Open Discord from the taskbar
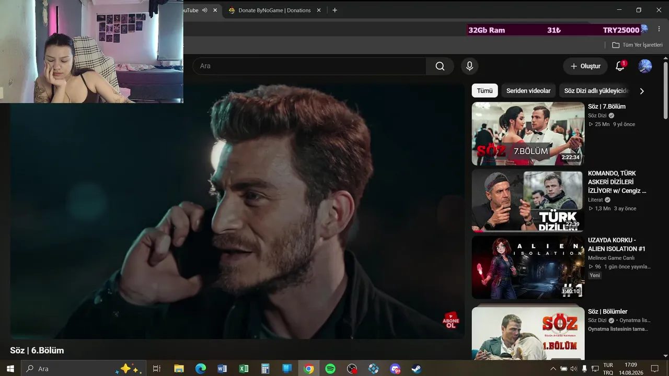This screenshot has width=669, height=376. [x=395, y=369]
